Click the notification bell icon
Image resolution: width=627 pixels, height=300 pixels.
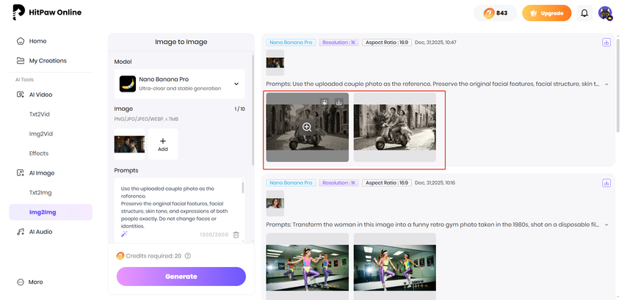584,13
